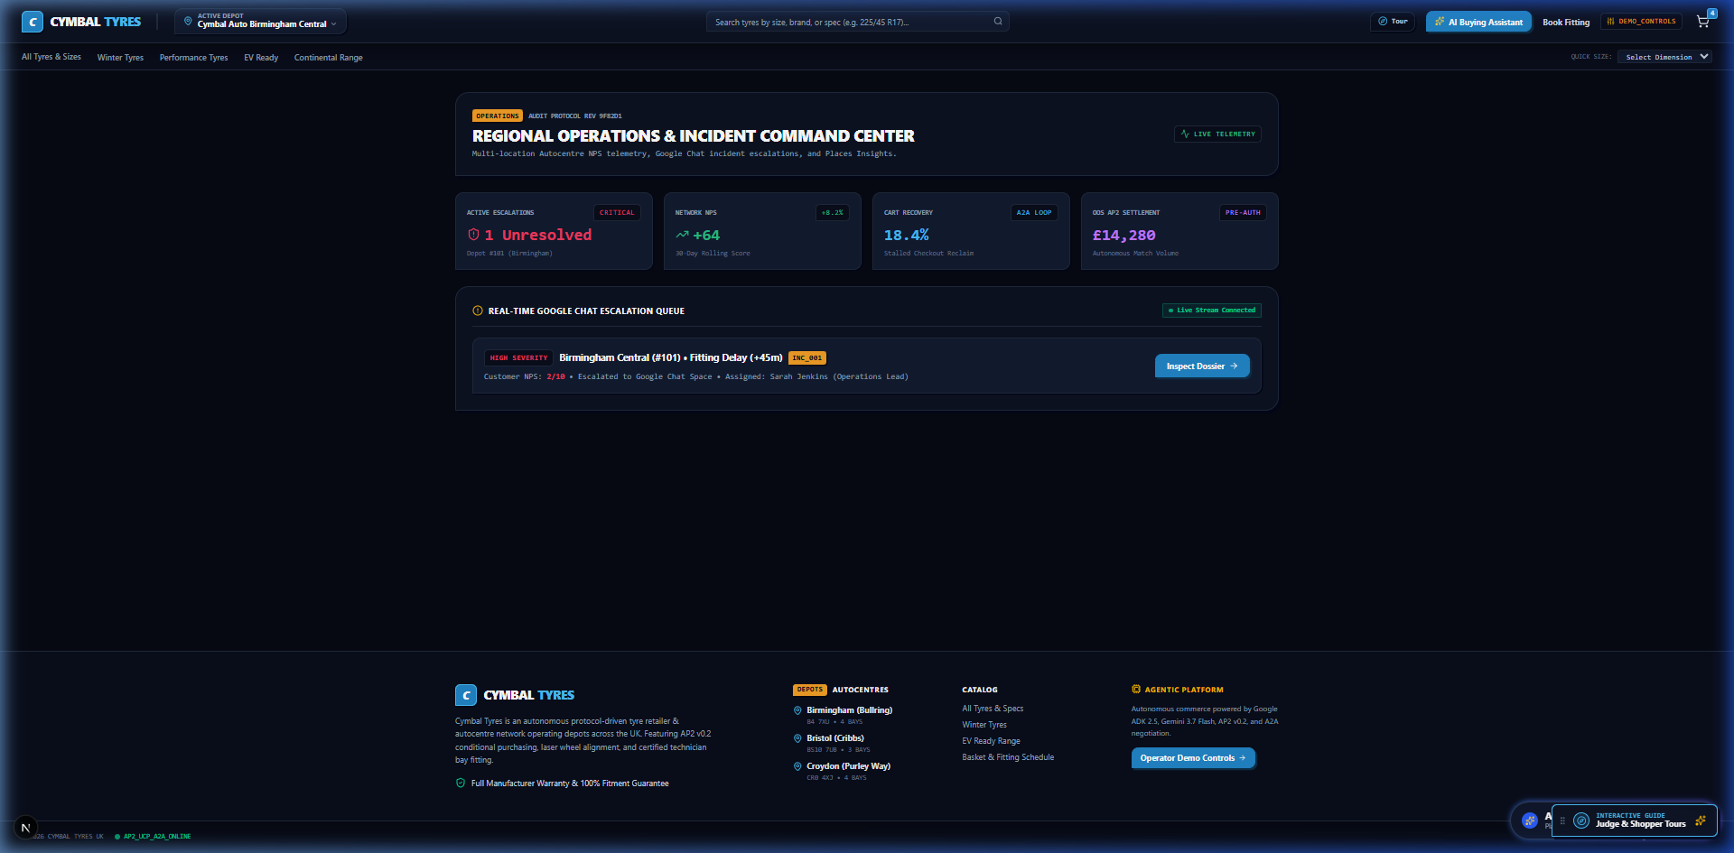Open DEMO_CONTROLS panel
1734x853 pixels.
1641,22
